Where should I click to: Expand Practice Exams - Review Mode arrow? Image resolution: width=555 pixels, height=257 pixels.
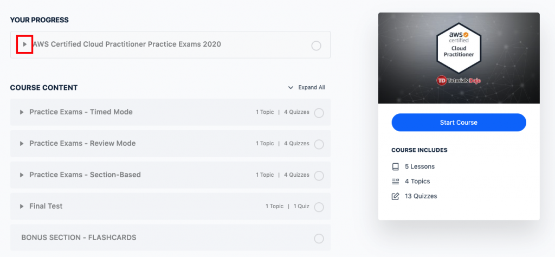click(x=22, y=144)
